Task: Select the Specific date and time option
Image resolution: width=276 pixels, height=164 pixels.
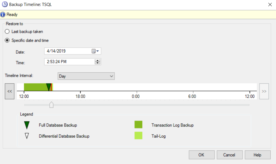Action: click(7, 40)
